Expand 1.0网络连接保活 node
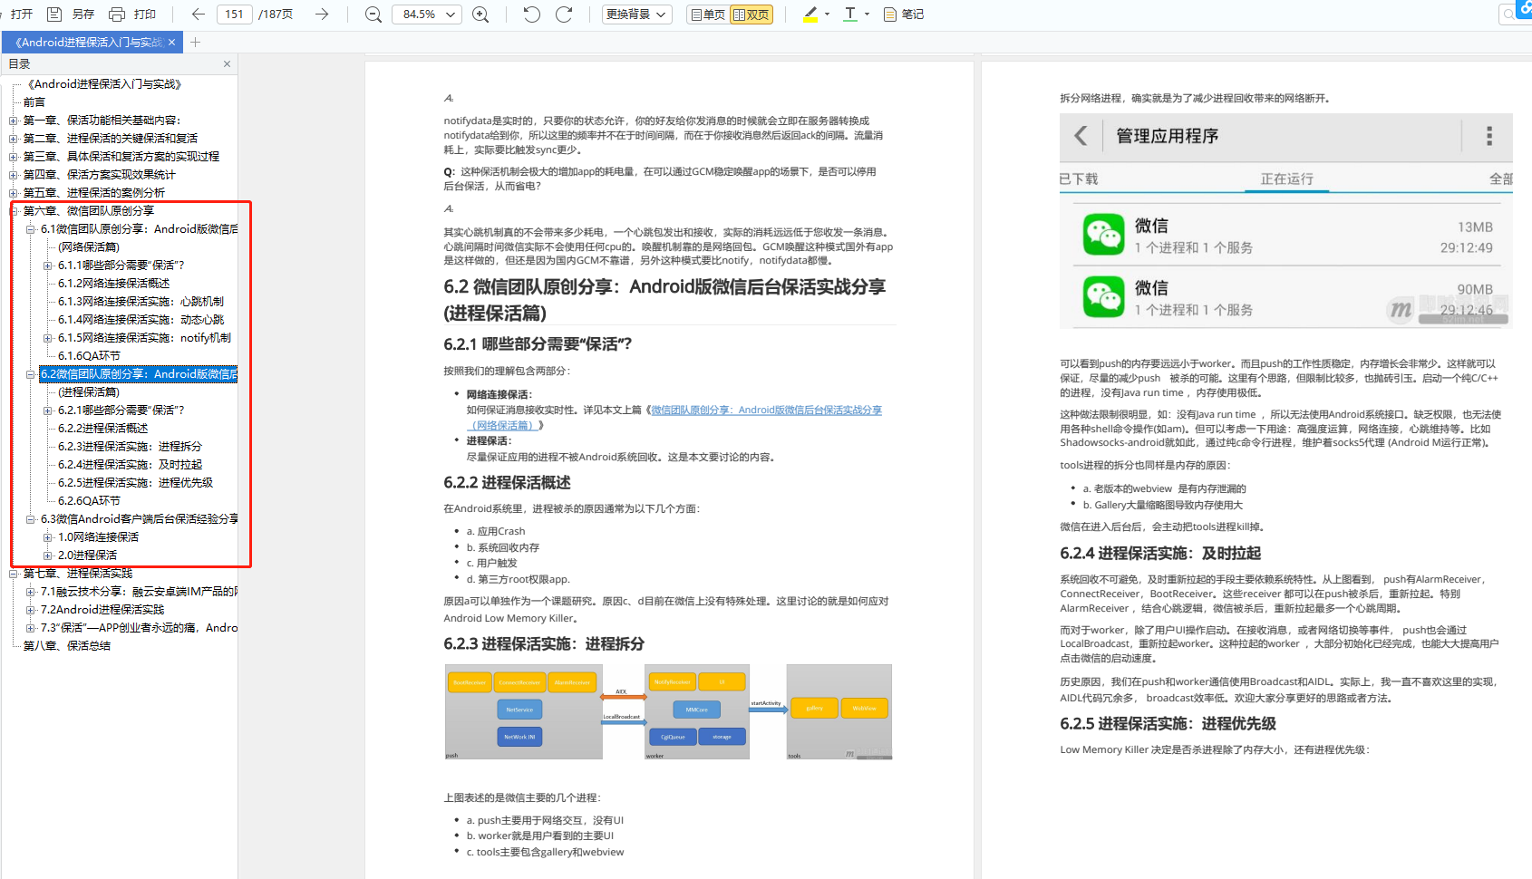The width and height of the screenshot is (1532, 879). pos(48,537)
